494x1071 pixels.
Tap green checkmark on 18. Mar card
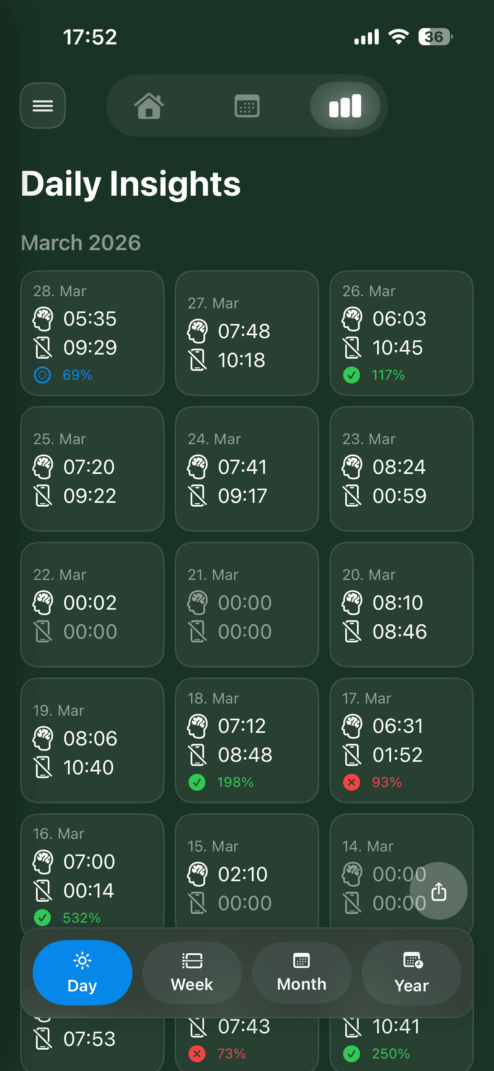[x=197, y=782]
